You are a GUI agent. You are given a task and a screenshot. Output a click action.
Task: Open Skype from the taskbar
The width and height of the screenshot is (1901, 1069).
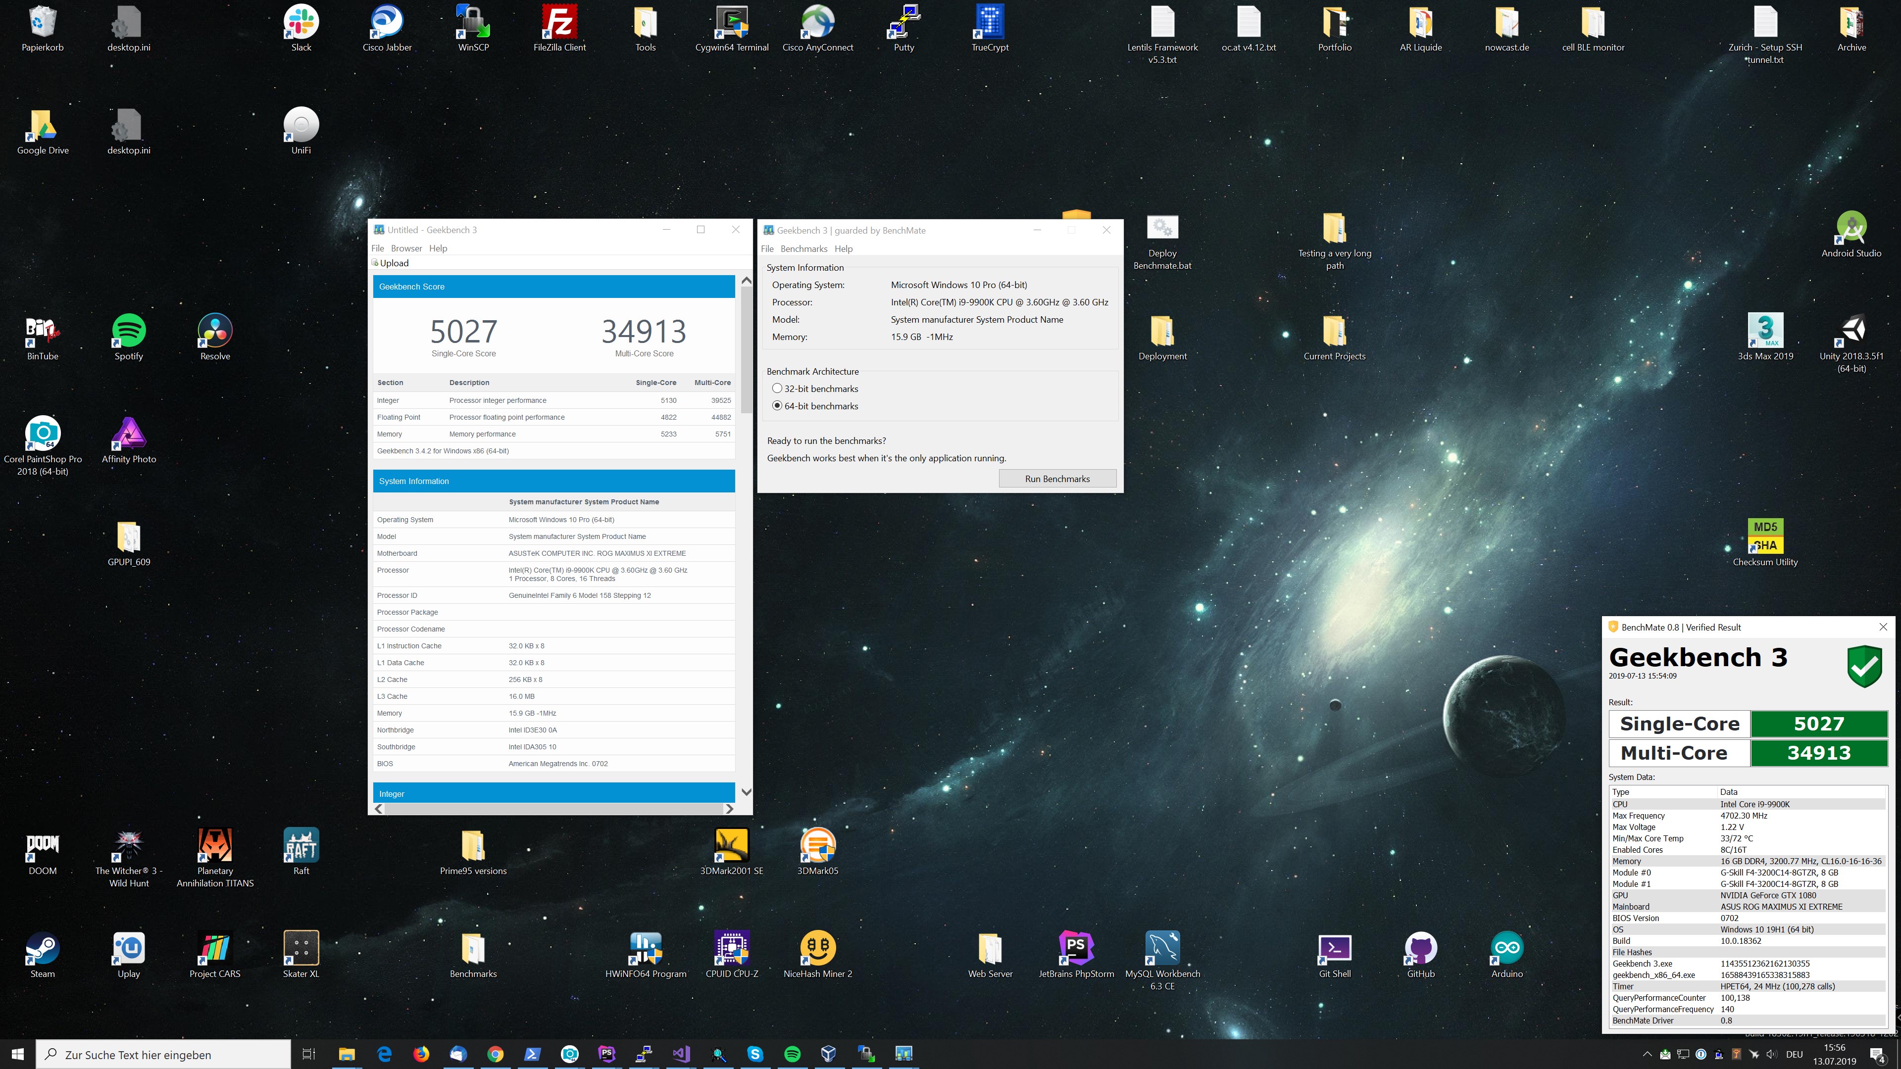755,1054
